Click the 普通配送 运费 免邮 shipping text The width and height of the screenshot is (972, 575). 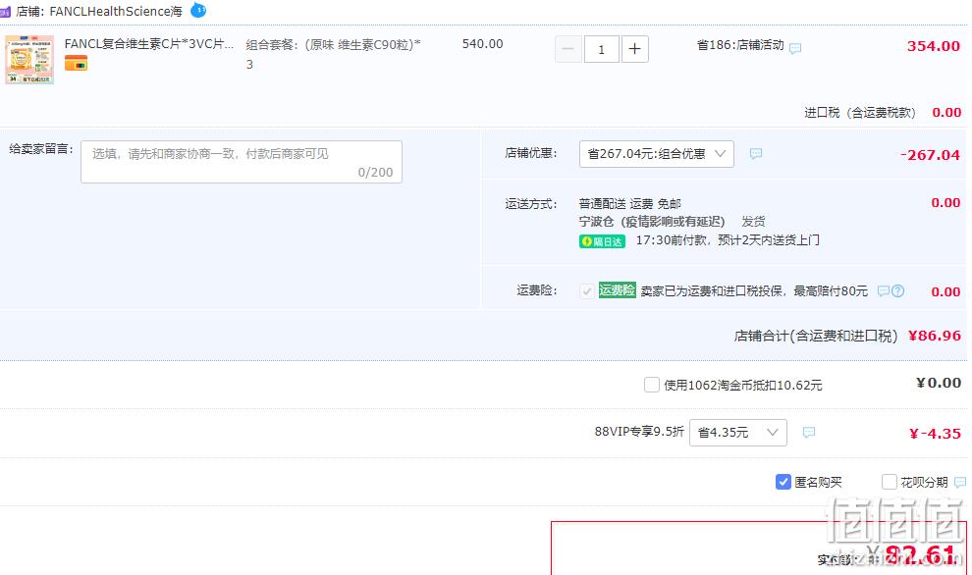point(629,203)
